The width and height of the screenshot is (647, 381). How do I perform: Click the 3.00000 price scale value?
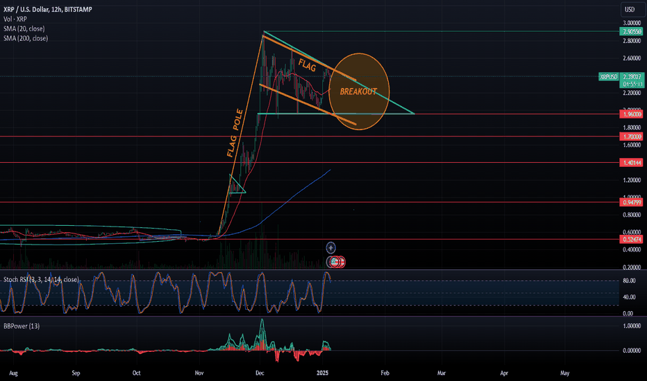pos(632,23)
